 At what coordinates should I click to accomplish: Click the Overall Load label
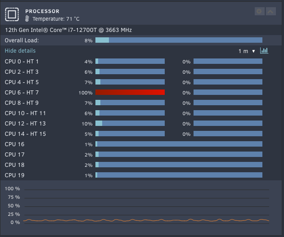[22, 40]
